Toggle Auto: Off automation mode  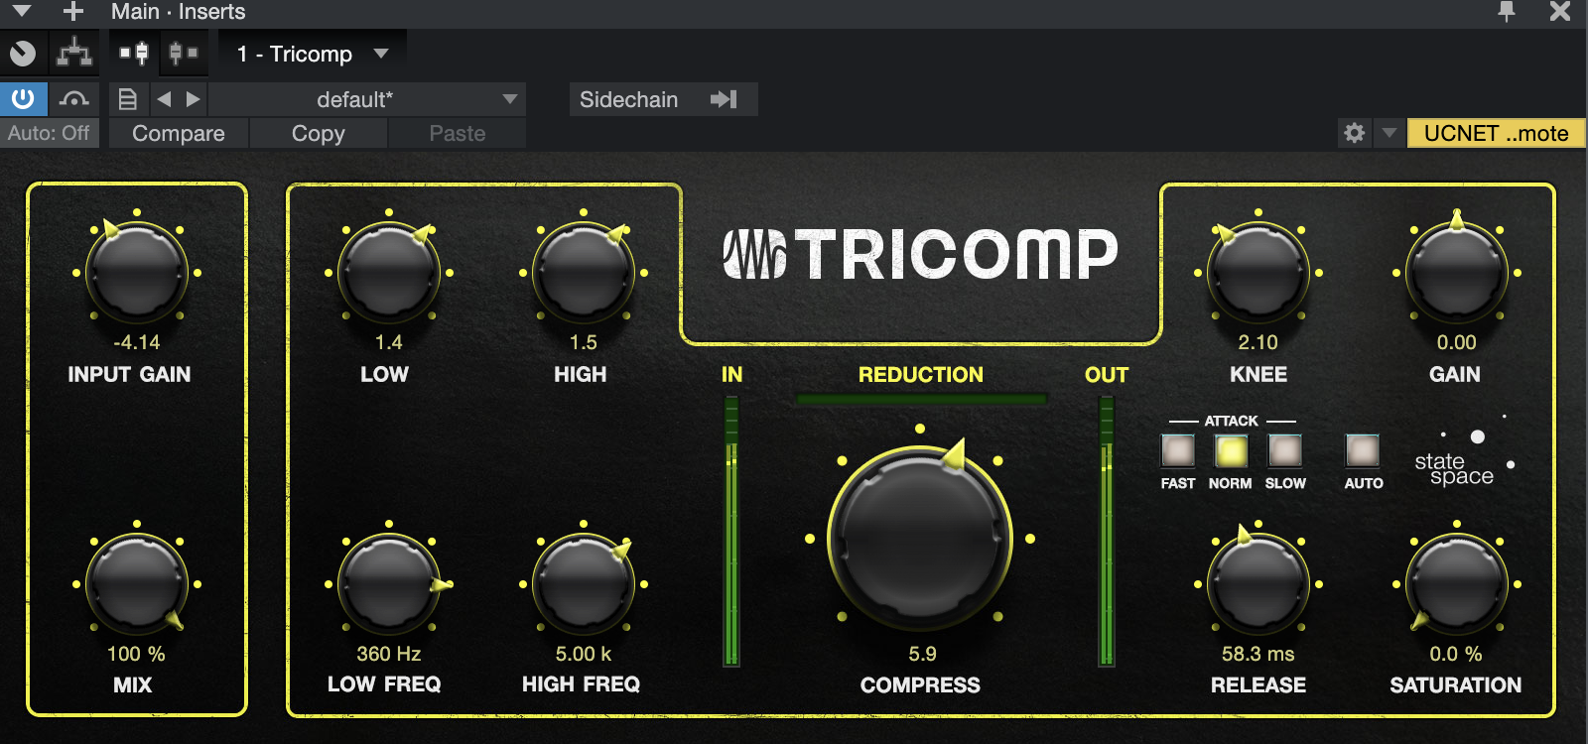(x=49, y=133)
